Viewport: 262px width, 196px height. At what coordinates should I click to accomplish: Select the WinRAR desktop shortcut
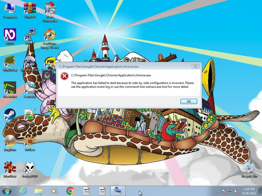[x=30, y=10]
